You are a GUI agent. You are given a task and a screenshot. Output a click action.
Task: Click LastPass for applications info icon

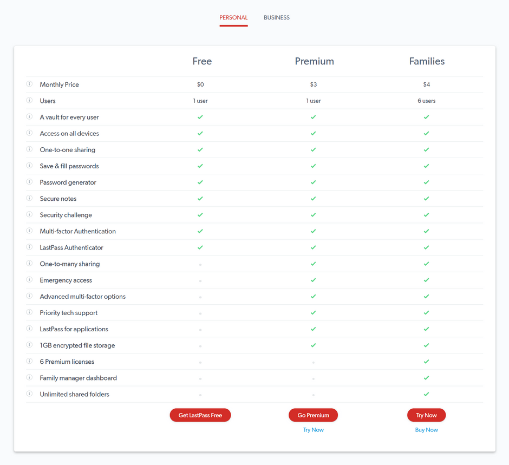[x=29, y=329]
